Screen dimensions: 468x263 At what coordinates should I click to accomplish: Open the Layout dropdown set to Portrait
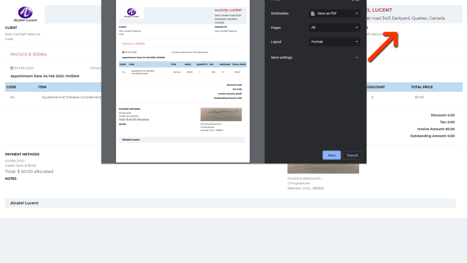tap(334, 42)
